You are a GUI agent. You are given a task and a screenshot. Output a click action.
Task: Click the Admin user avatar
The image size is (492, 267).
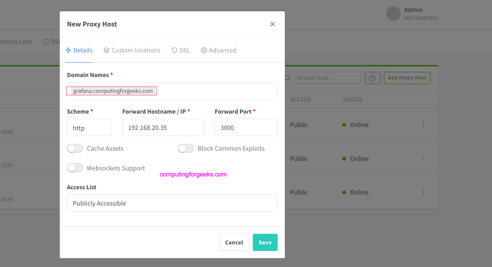[393, 14]
